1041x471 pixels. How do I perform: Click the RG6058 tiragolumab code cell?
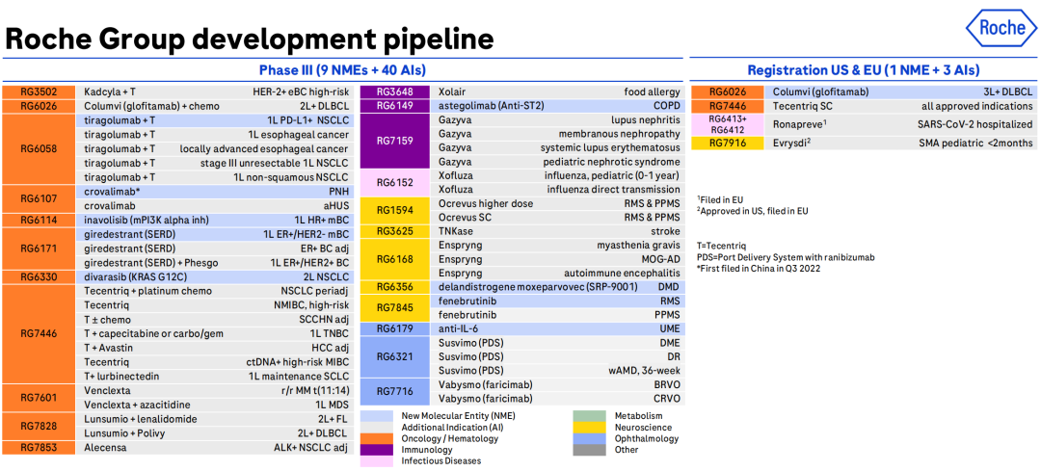(x=38, y=148)
